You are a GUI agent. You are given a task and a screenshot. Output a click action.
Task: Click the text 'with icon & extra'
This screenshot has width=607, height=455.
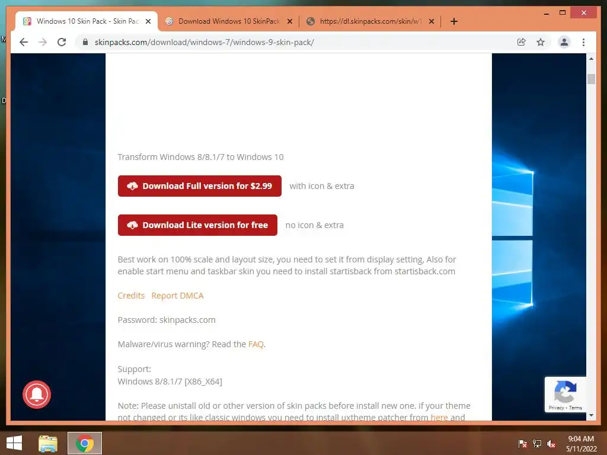[322, 186]
